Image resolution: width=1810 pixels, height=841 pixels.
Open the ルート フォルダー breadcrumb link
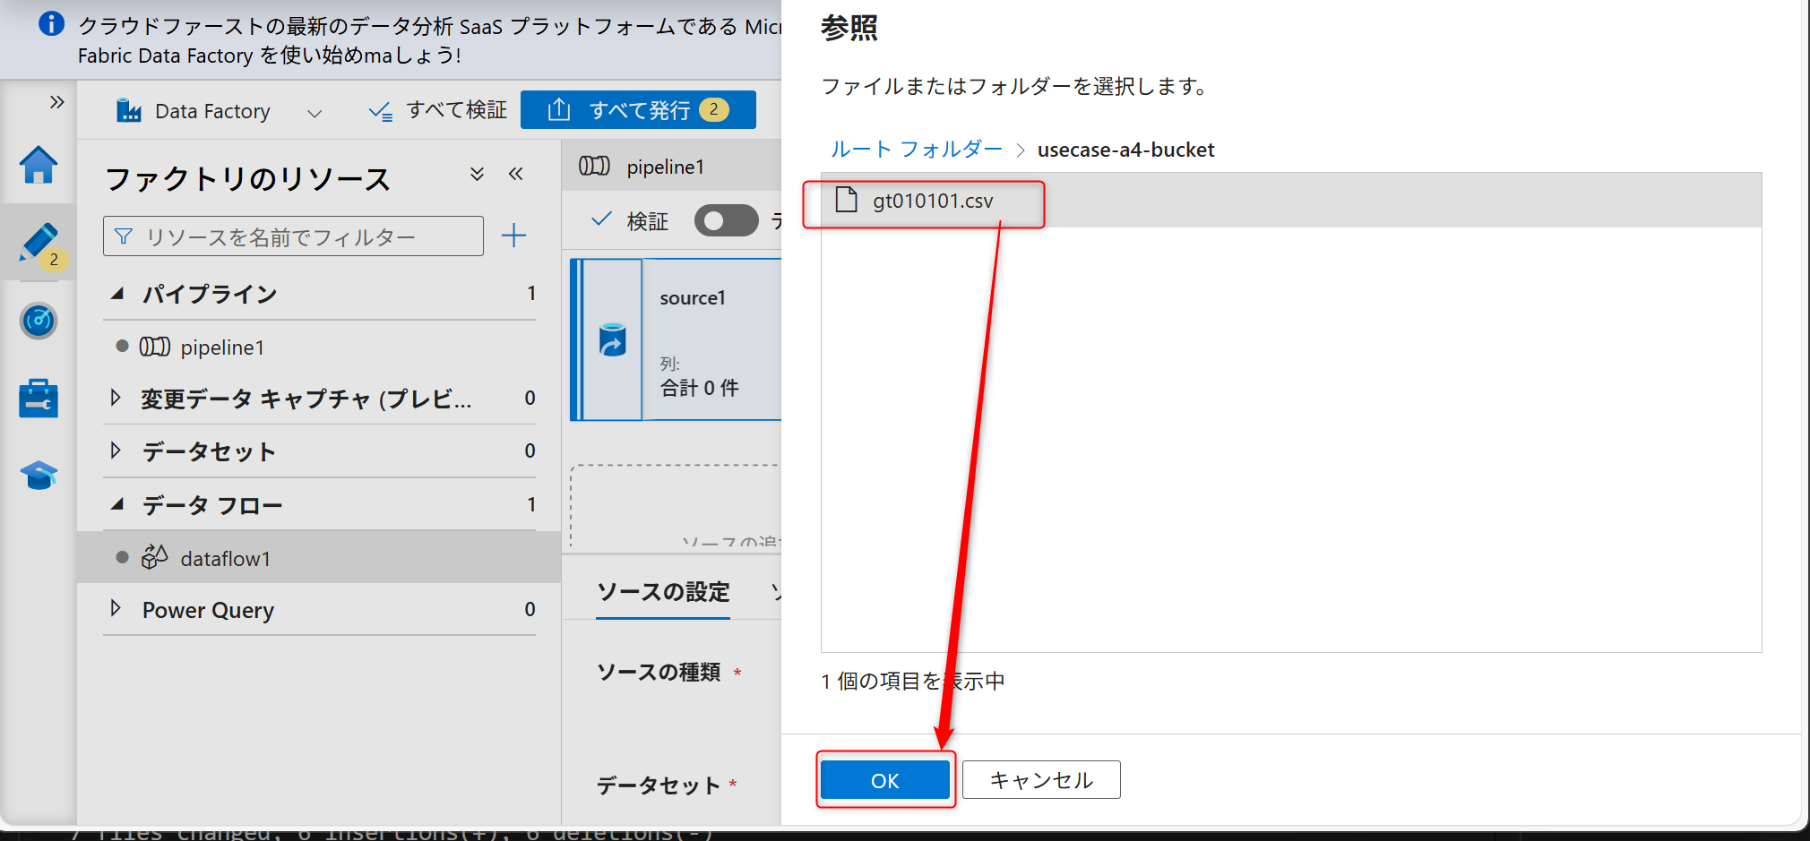pyautogui.click(x=915, y=149)
